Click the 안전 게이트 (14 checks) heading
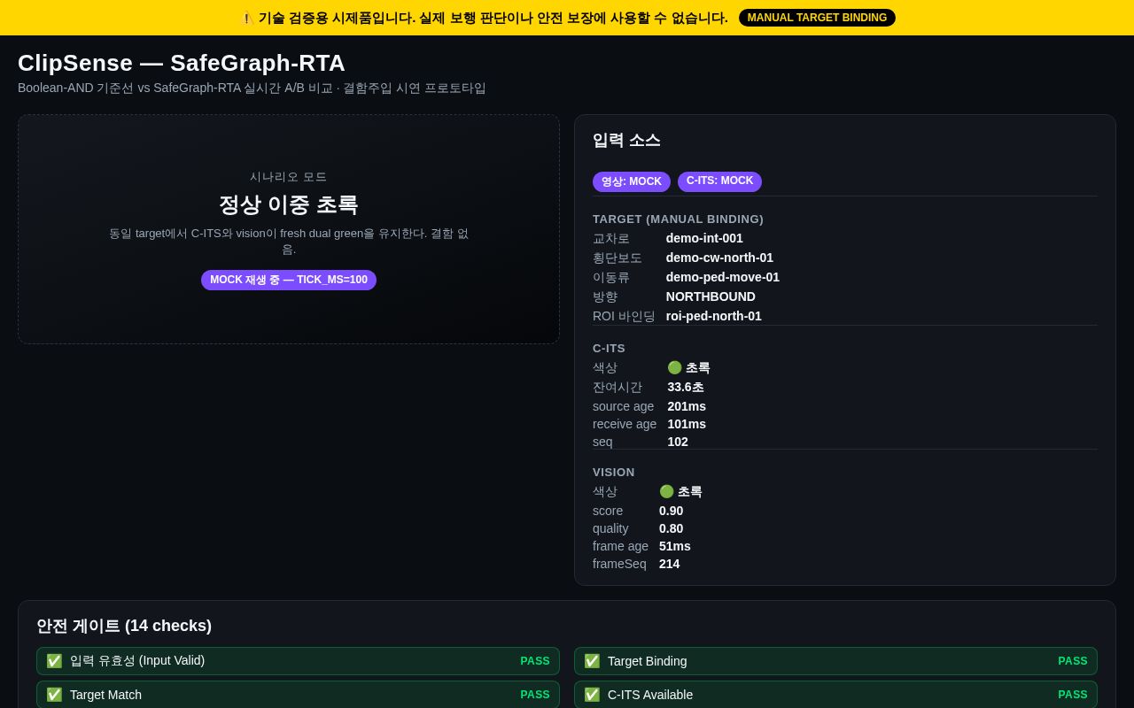 (124, 626)
